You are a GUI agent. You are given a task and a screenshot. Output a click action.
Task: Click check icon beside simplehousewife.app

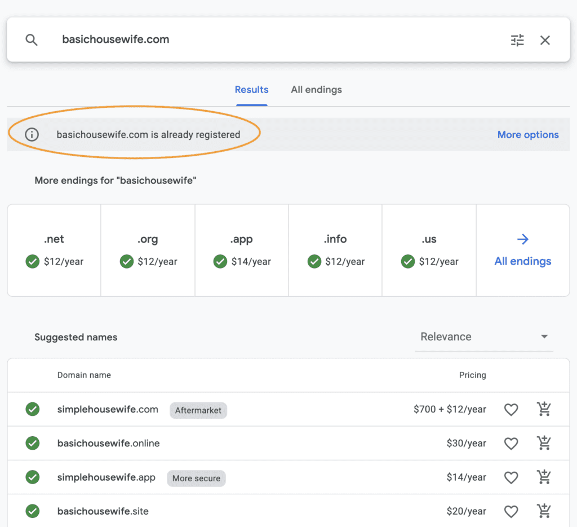click(x=32, y=477)
